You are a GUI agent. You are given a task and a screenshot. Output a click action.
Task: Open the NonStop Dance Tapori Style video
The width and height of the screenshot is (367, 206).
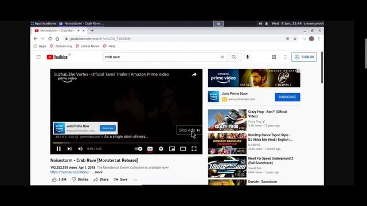coord(270,137)
